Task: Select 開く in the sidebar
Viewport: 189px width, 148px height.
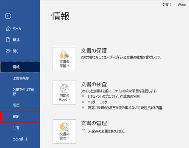Action: point(20,51)
